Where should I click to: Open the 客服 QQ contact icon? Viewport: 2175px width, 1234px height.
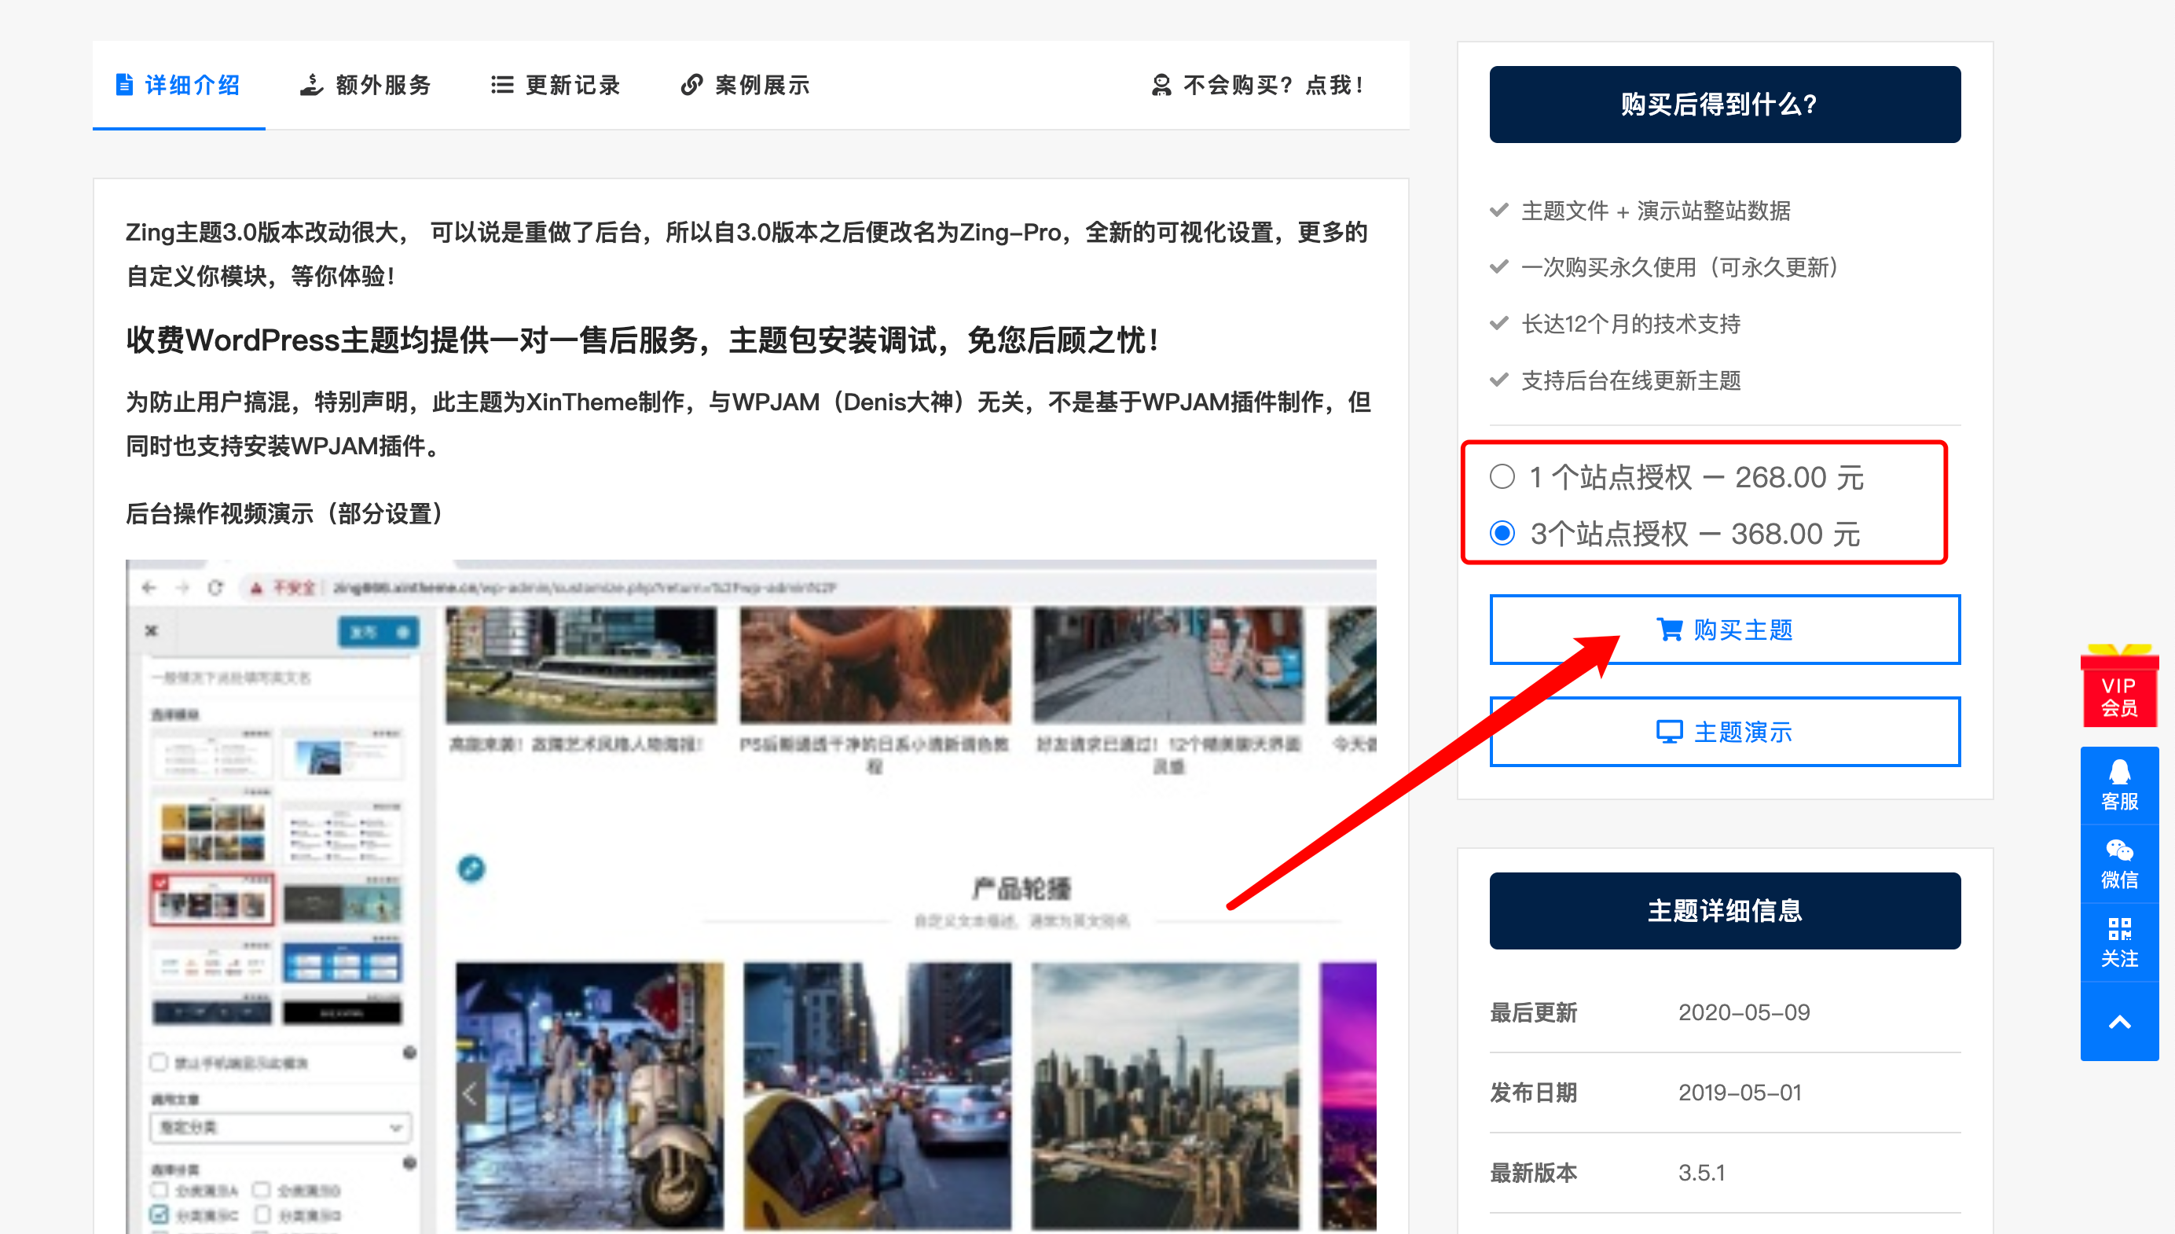(2119, 786)
